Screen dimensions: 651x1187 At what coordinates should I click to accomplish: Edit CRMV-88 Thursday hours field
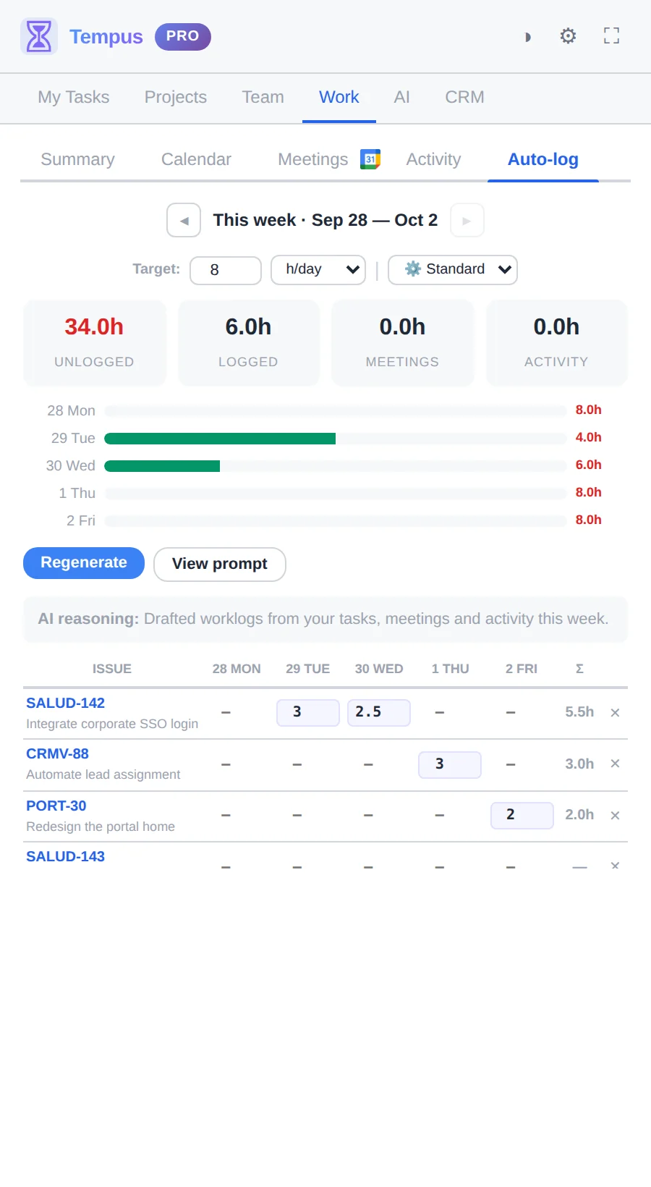pyautogui.click(x=450, y=764)
